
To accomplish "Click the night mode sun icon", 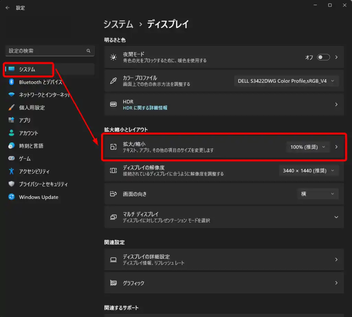I will point(113,57).
